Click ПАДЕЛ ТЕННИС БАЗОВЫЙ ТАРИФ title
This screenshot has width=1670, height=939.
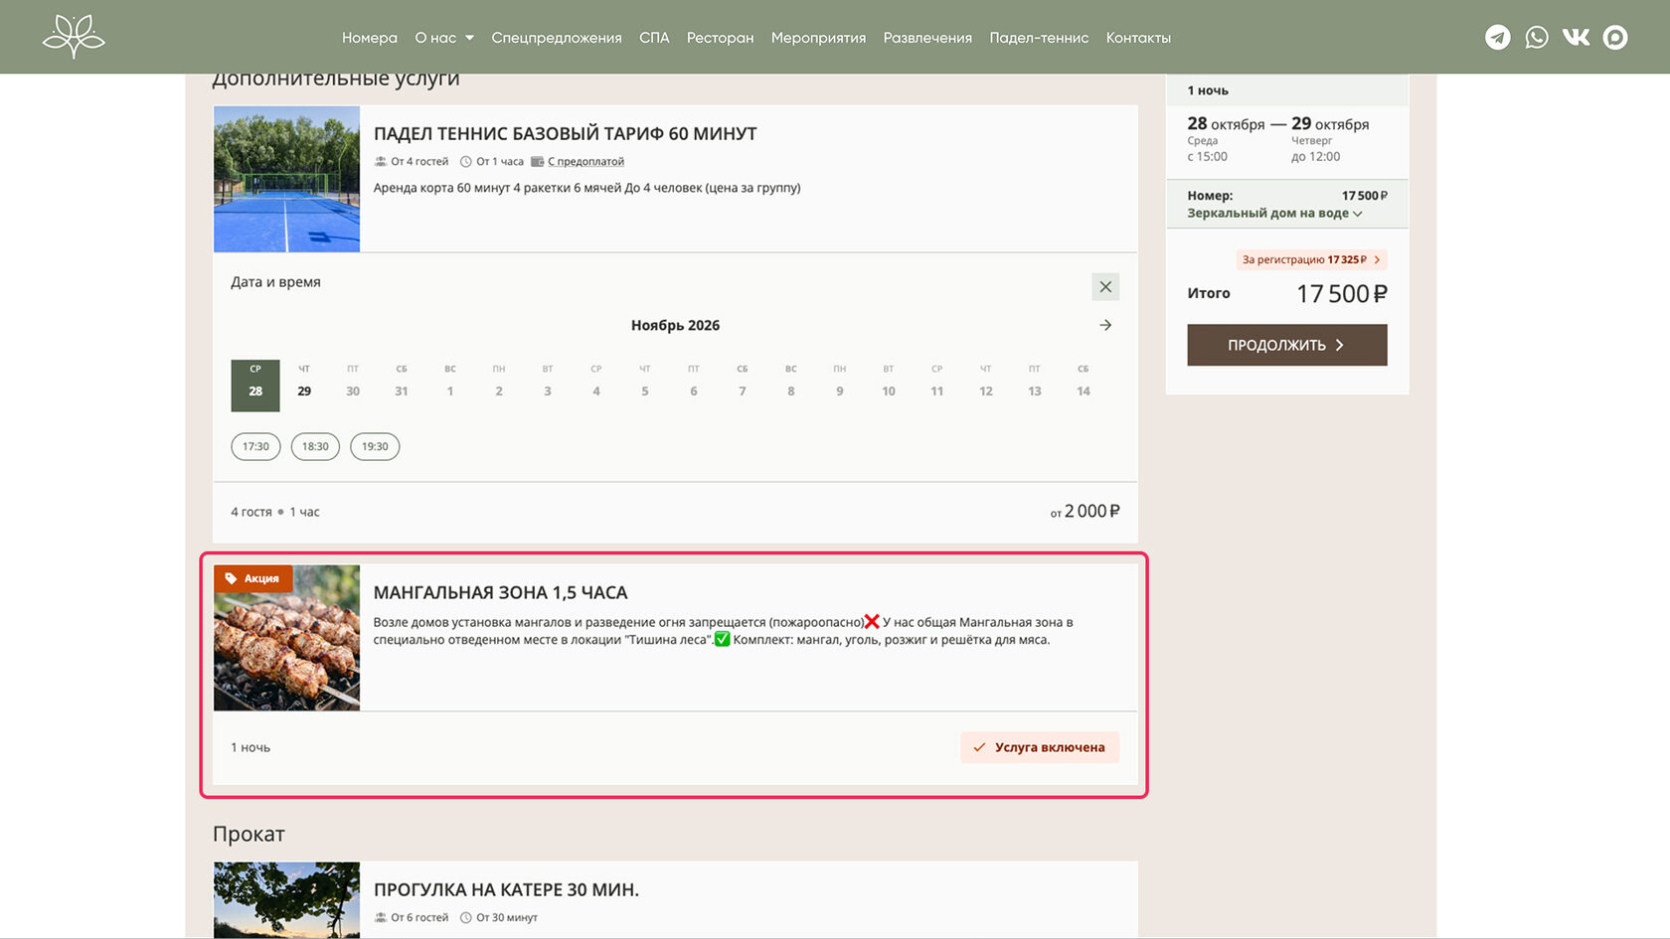coord(566,133)
